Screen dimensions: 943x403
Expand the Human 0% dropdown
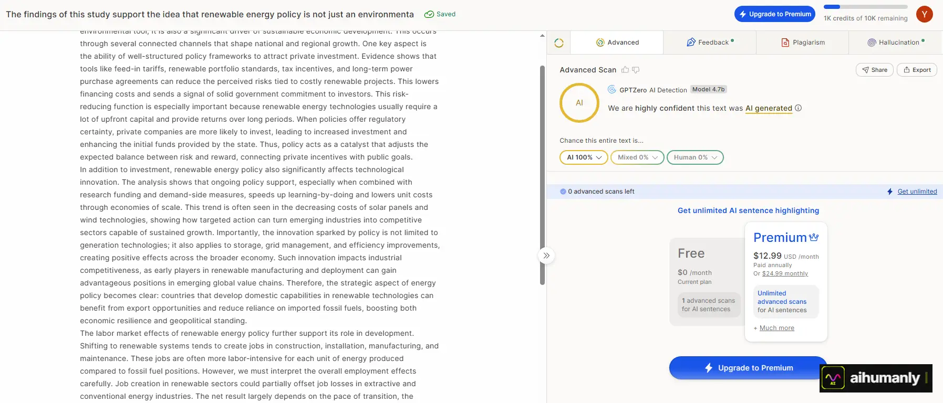[695, 157]
